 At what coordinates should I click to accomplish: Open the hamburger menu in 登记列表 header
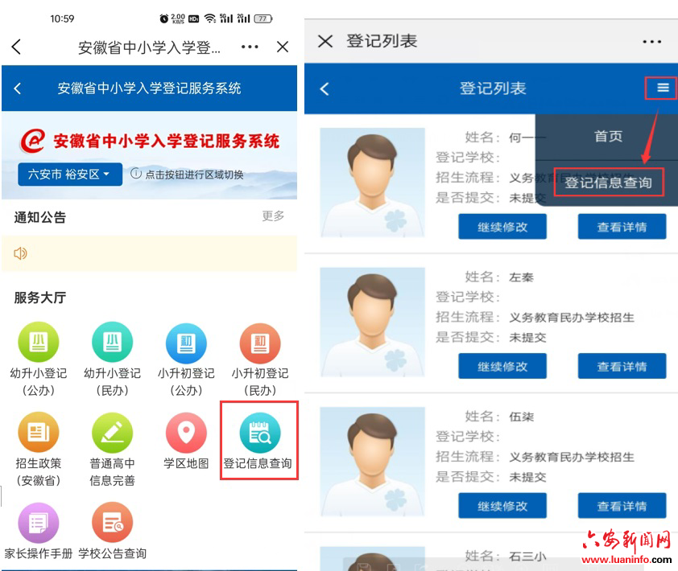click(663, 88)
